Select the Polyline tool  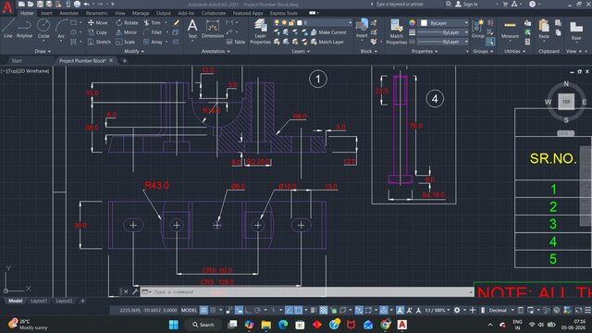(x=24, y=29)
